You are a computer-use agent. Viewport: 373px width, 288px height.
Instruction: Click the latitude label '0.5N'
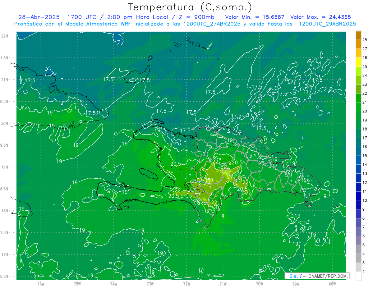[x=5, y=102]
